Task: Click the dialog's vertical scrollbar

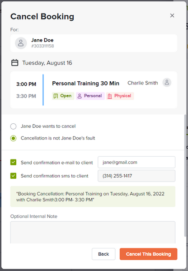Action: [x=185, y=175]
